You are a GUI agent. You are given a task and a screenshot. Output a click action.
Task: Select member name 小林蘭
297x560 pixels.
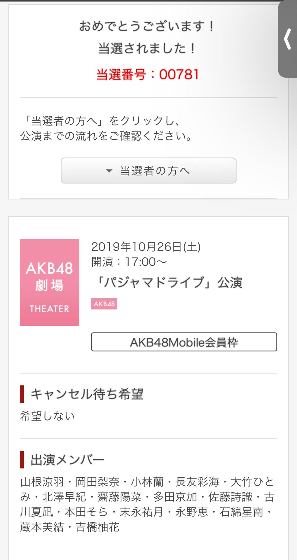pyautogui.click(x=147, y=482)
